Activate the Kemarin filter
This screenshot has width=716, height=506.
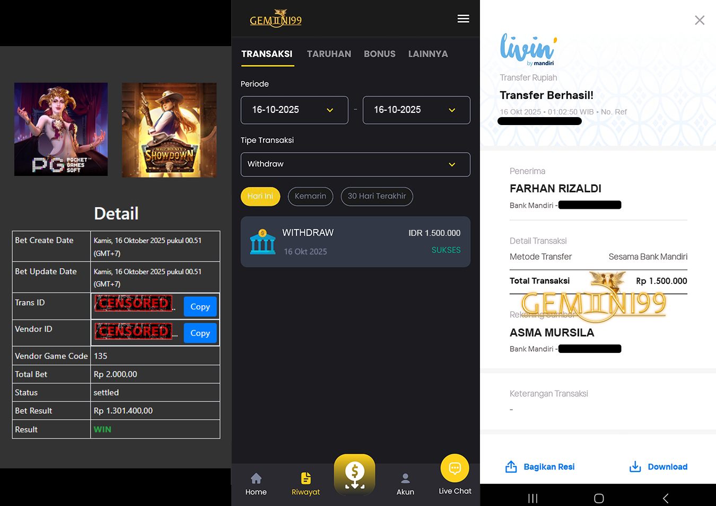click(x=310, y=196)
